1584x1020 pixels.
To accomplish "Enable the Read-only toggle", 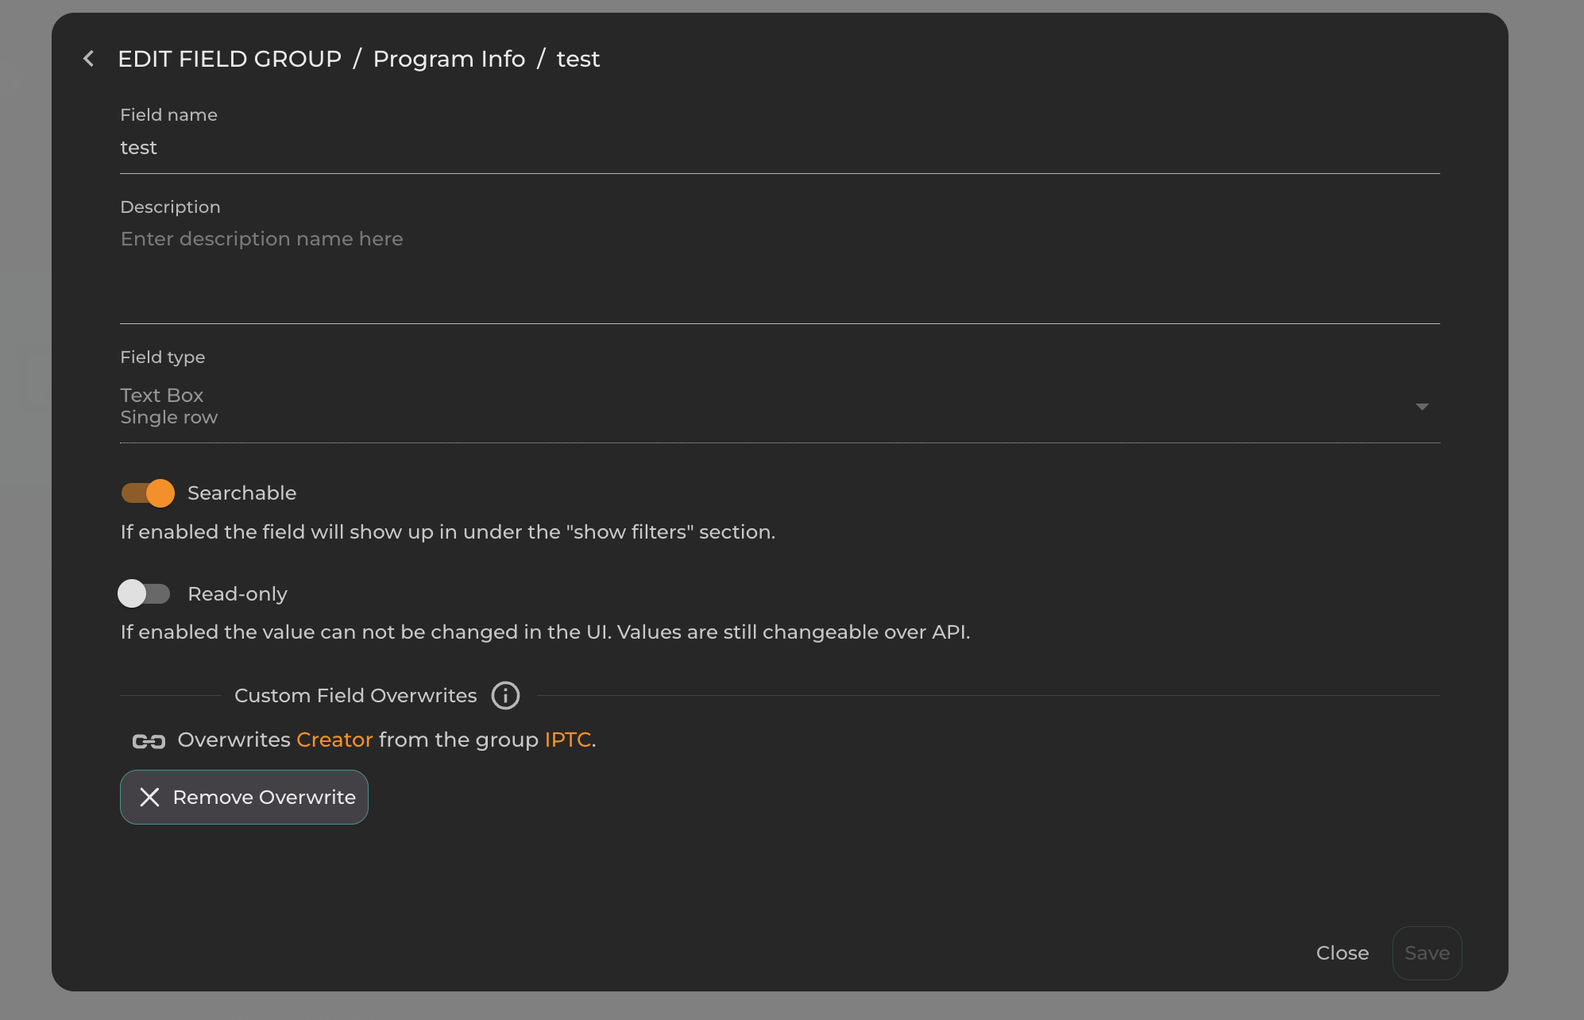I will 145,593.
